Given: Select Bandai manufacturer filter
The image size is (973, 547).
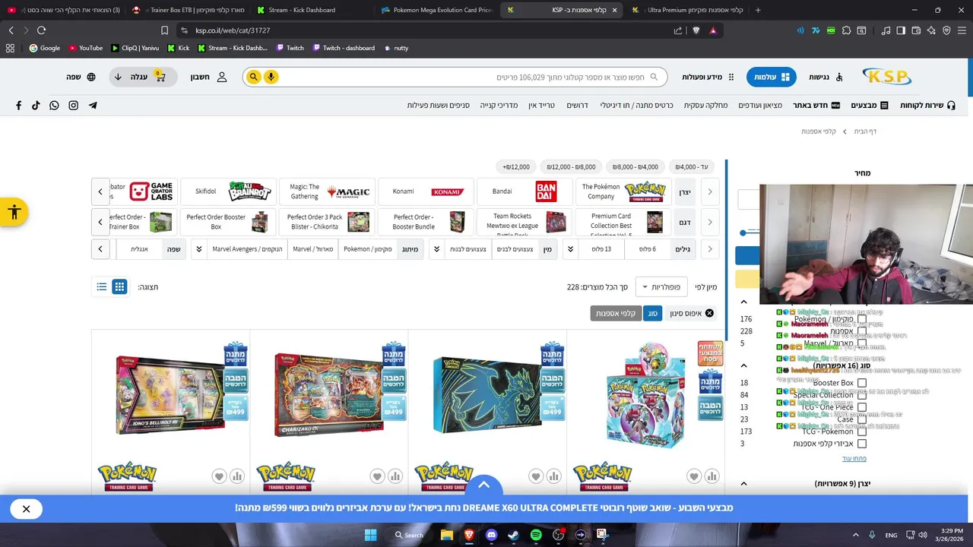Looking at the screenshot, I should (523, 191).
